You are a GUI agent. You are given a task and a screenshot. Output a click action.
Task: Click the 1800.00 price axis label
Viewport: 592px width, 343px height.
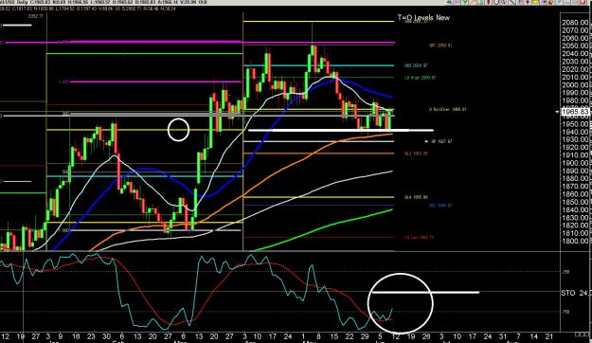pos(575,241)
